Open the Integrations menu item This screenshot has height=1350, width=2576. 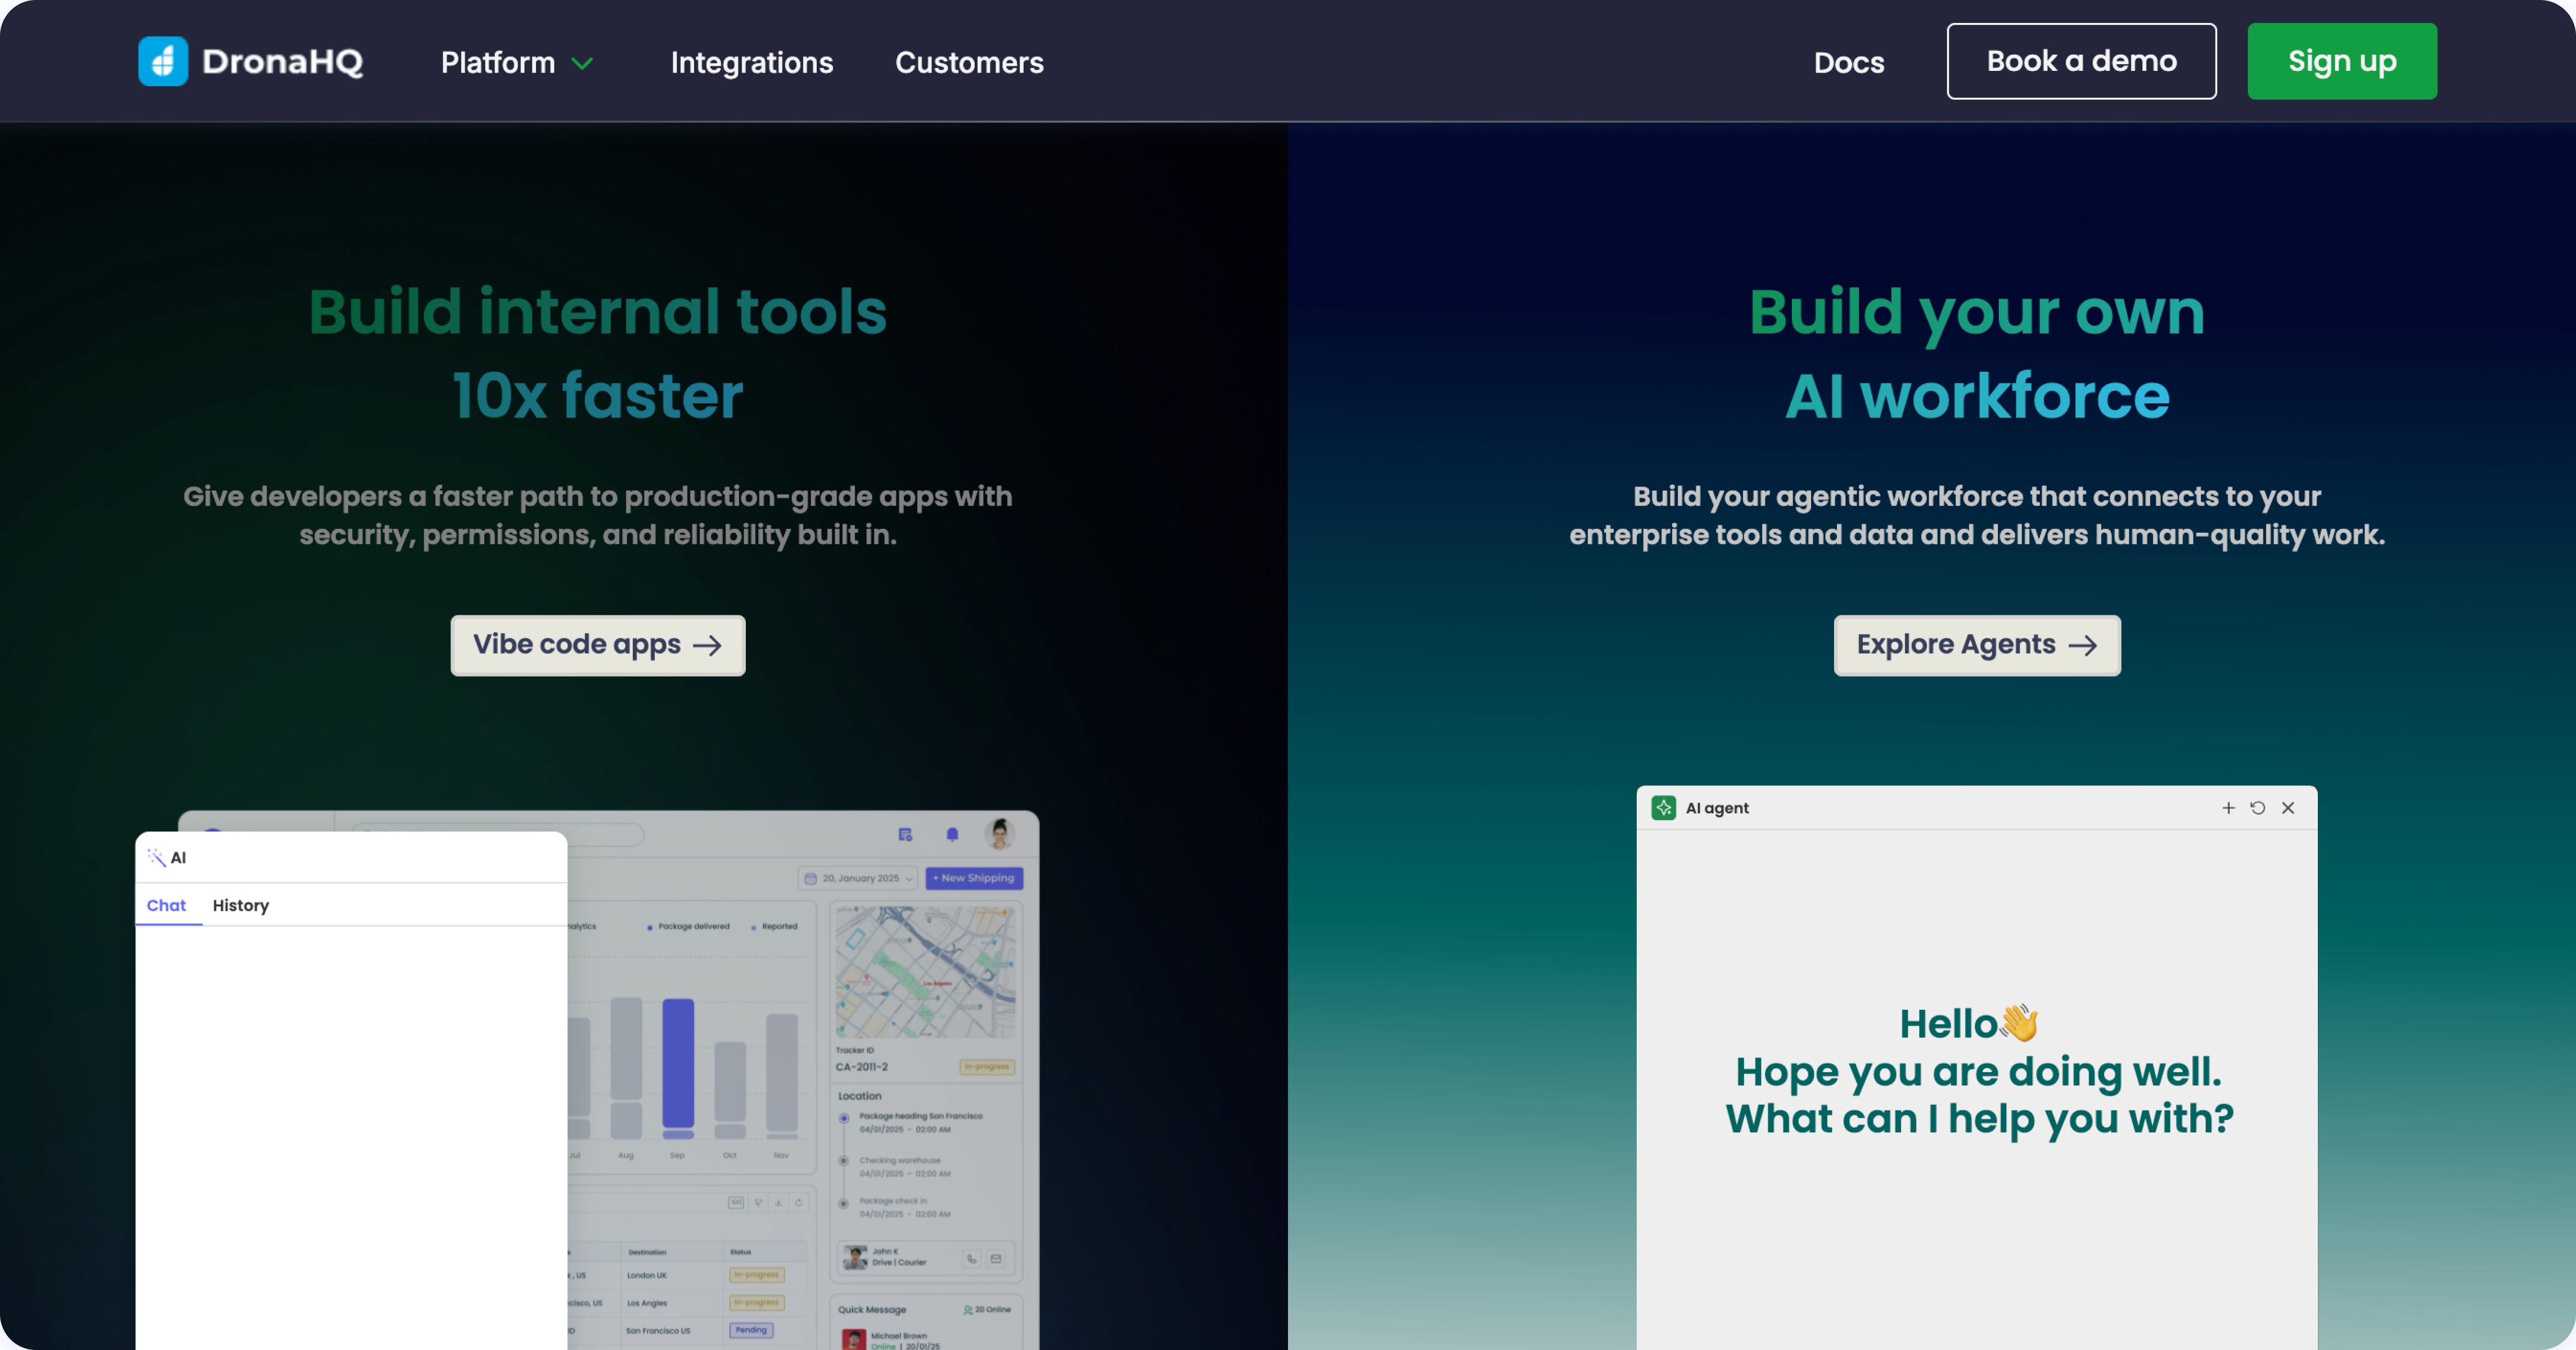pyautogui.click(x=751, y=62)
